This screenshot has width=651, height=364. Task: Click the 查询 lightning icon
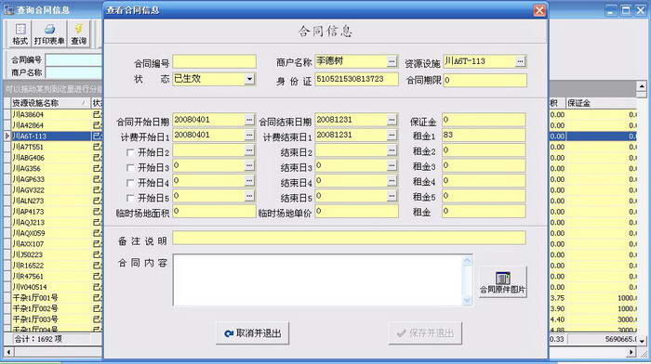78,33
